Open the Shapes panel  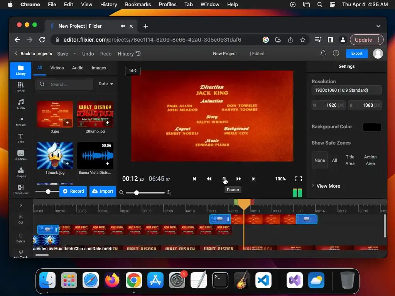pos(21,172)
